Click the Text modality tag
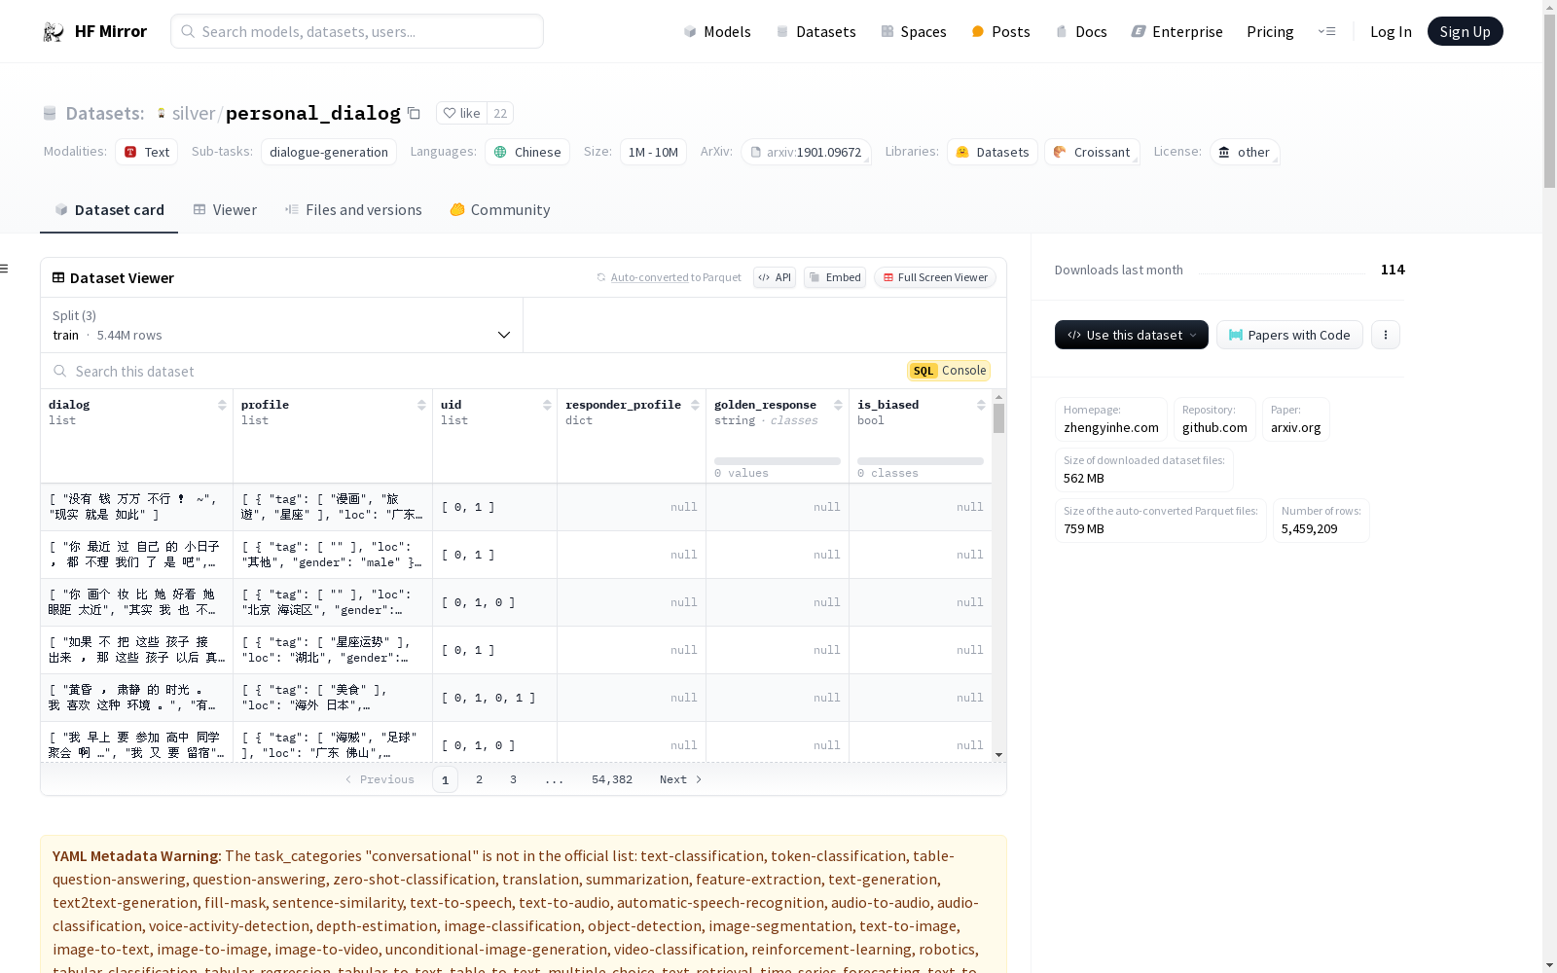Screen dimensions: 1557x973 point(147,152)
